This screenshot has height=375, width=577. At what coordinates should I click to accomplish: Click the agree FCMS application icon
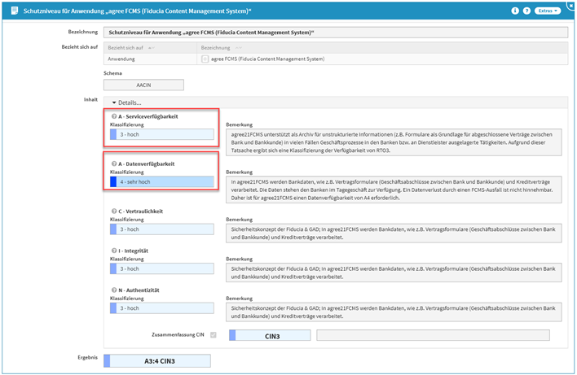point(205,59)
